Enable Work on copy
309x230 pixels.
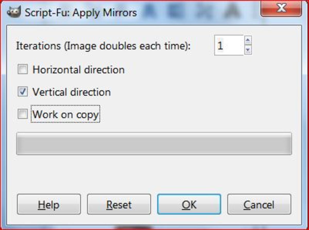tap(23, 114)
